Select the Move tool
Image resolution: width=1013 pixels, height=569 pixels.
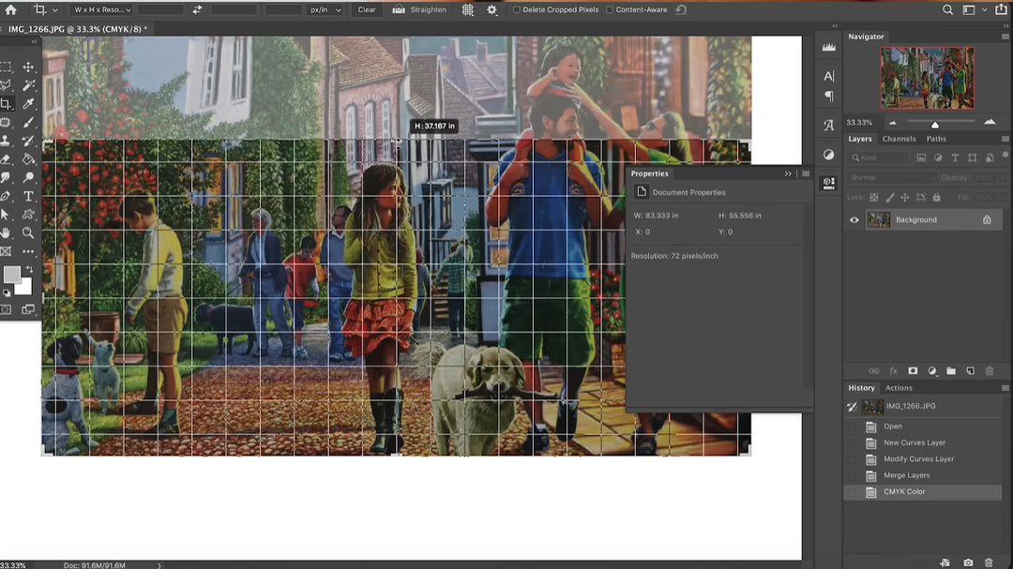coord(28,67)
